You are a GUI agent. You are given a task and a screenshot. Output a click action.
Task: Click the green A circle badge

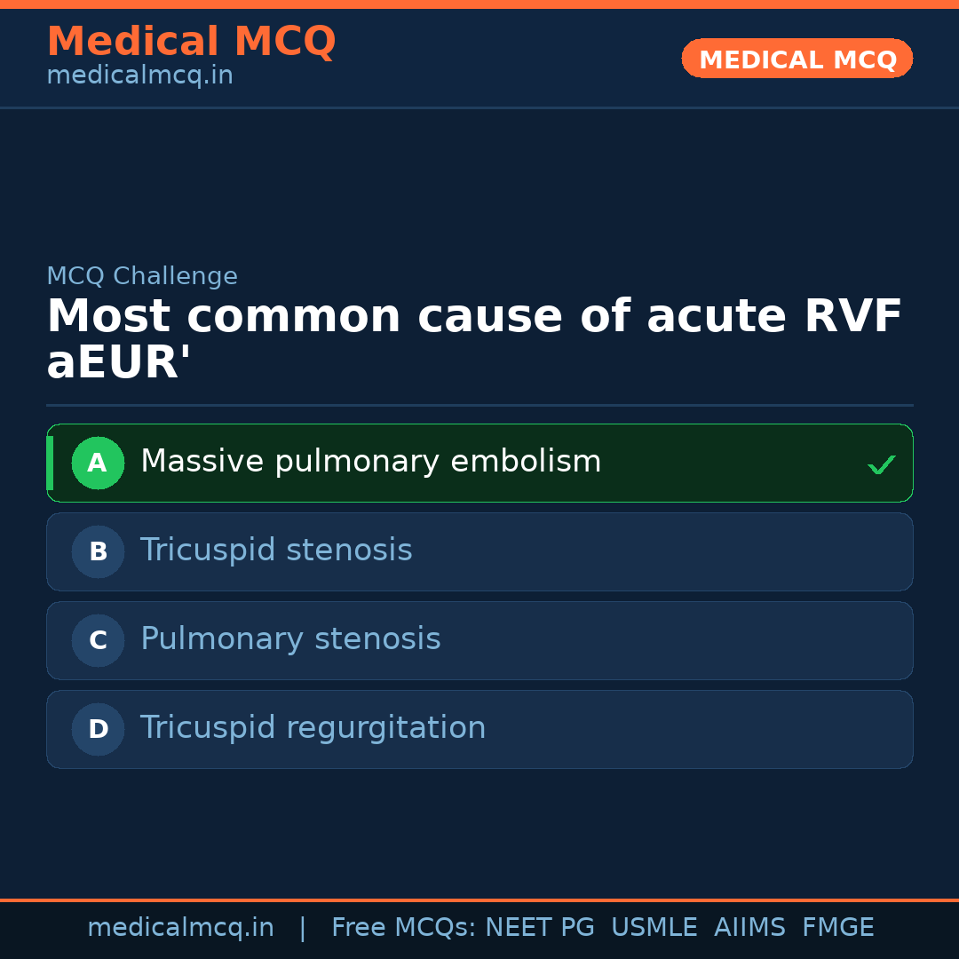coord(98,463)
